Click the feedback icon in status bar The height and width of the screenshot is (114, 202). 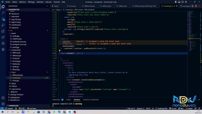(x=196, y=108)
